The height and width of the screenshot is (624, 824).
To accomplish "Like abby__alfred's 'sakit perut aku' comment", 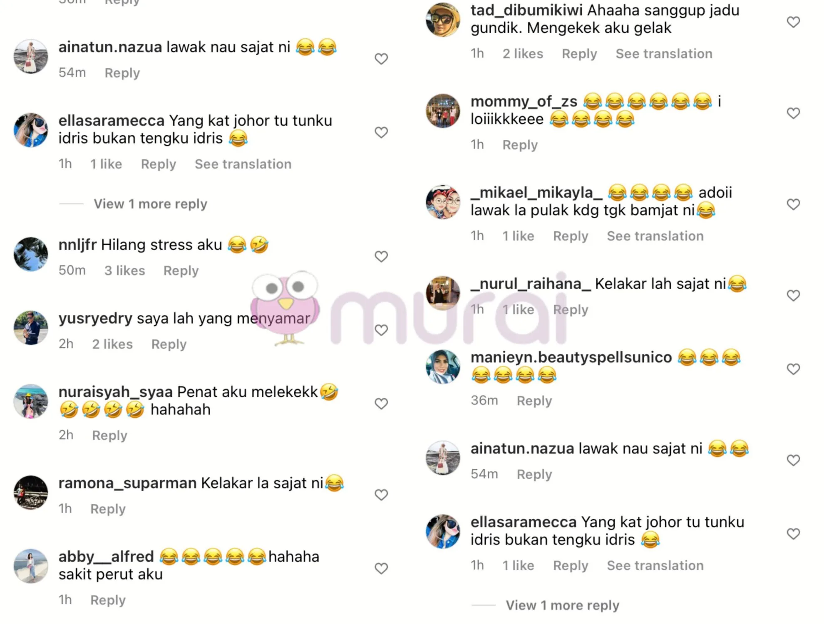I will click(x=381, y=569).
